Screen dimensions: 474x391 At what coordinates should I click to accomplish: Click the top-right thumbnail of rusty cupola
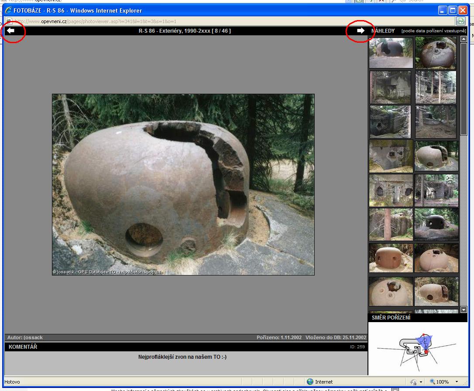(x=435, y=53)
